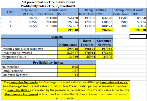The height and width of the screenshot is (101, 147).
Task: Click the yellow conclusion paragraph about Computer Net works
Action: pyautogui.click(x=65, y=90)
